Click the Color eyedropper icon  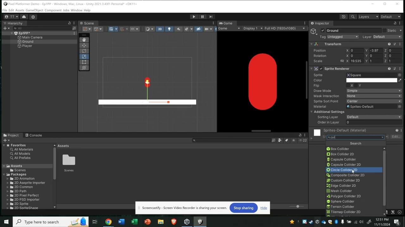click(400, 80)
